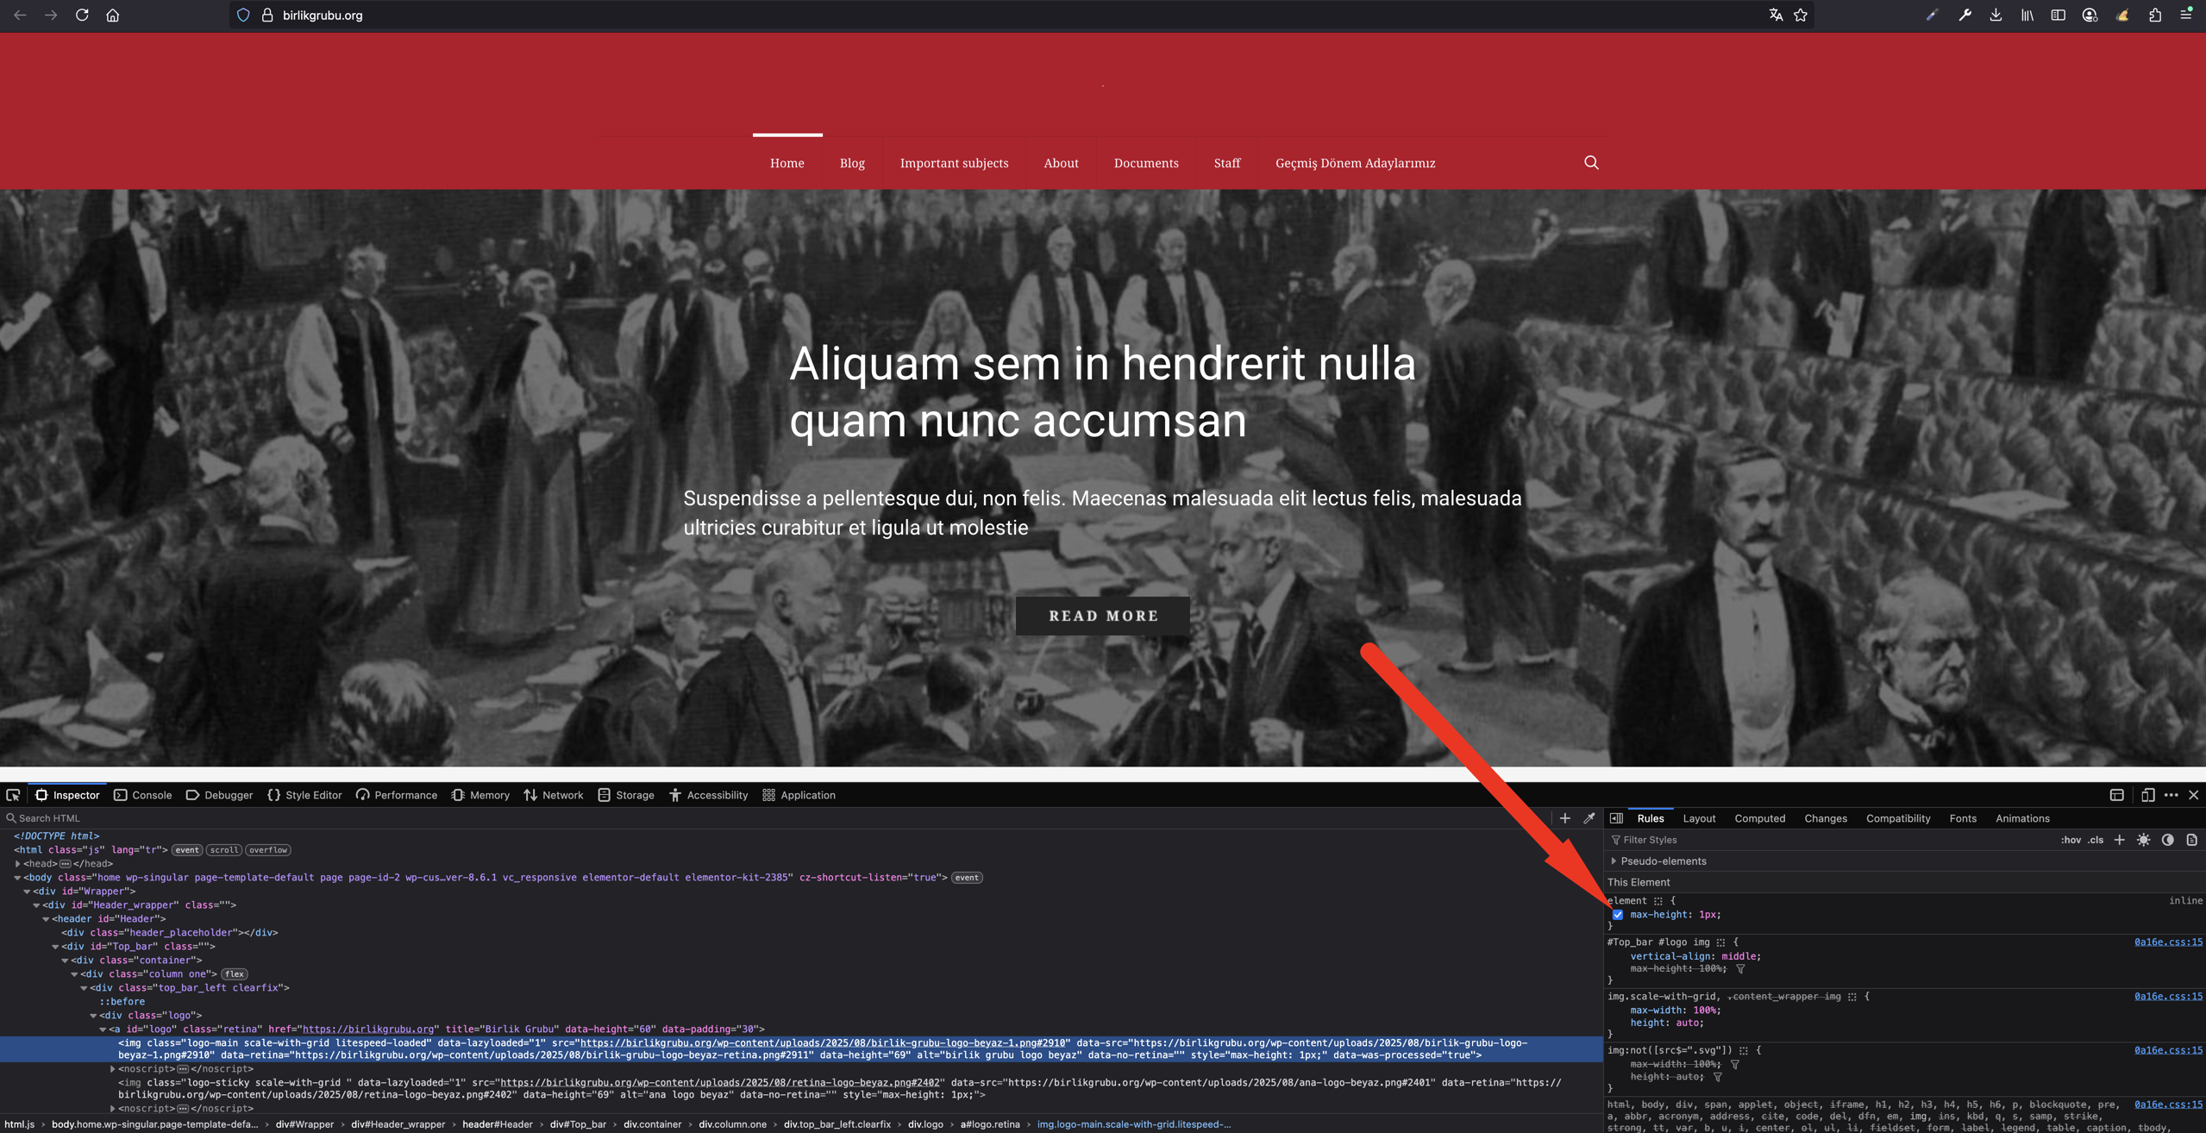Collapse the div id="Header_wrapper" node

(x=36, y=905)
